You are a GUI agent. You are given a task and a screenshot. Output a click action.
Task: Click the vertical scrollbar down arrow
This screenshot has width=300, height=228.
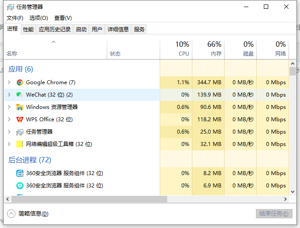[x=292, y=191]
